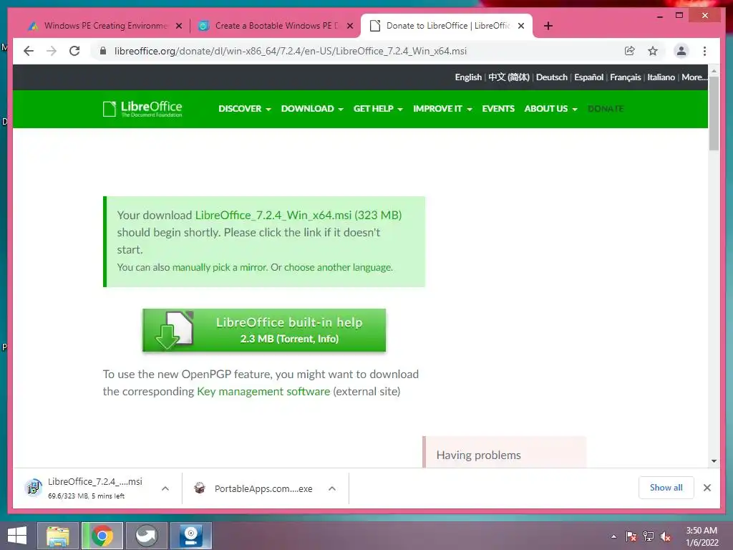Click choose another language link
Viewport: 733px width, 550px height.
click(338, 268)
